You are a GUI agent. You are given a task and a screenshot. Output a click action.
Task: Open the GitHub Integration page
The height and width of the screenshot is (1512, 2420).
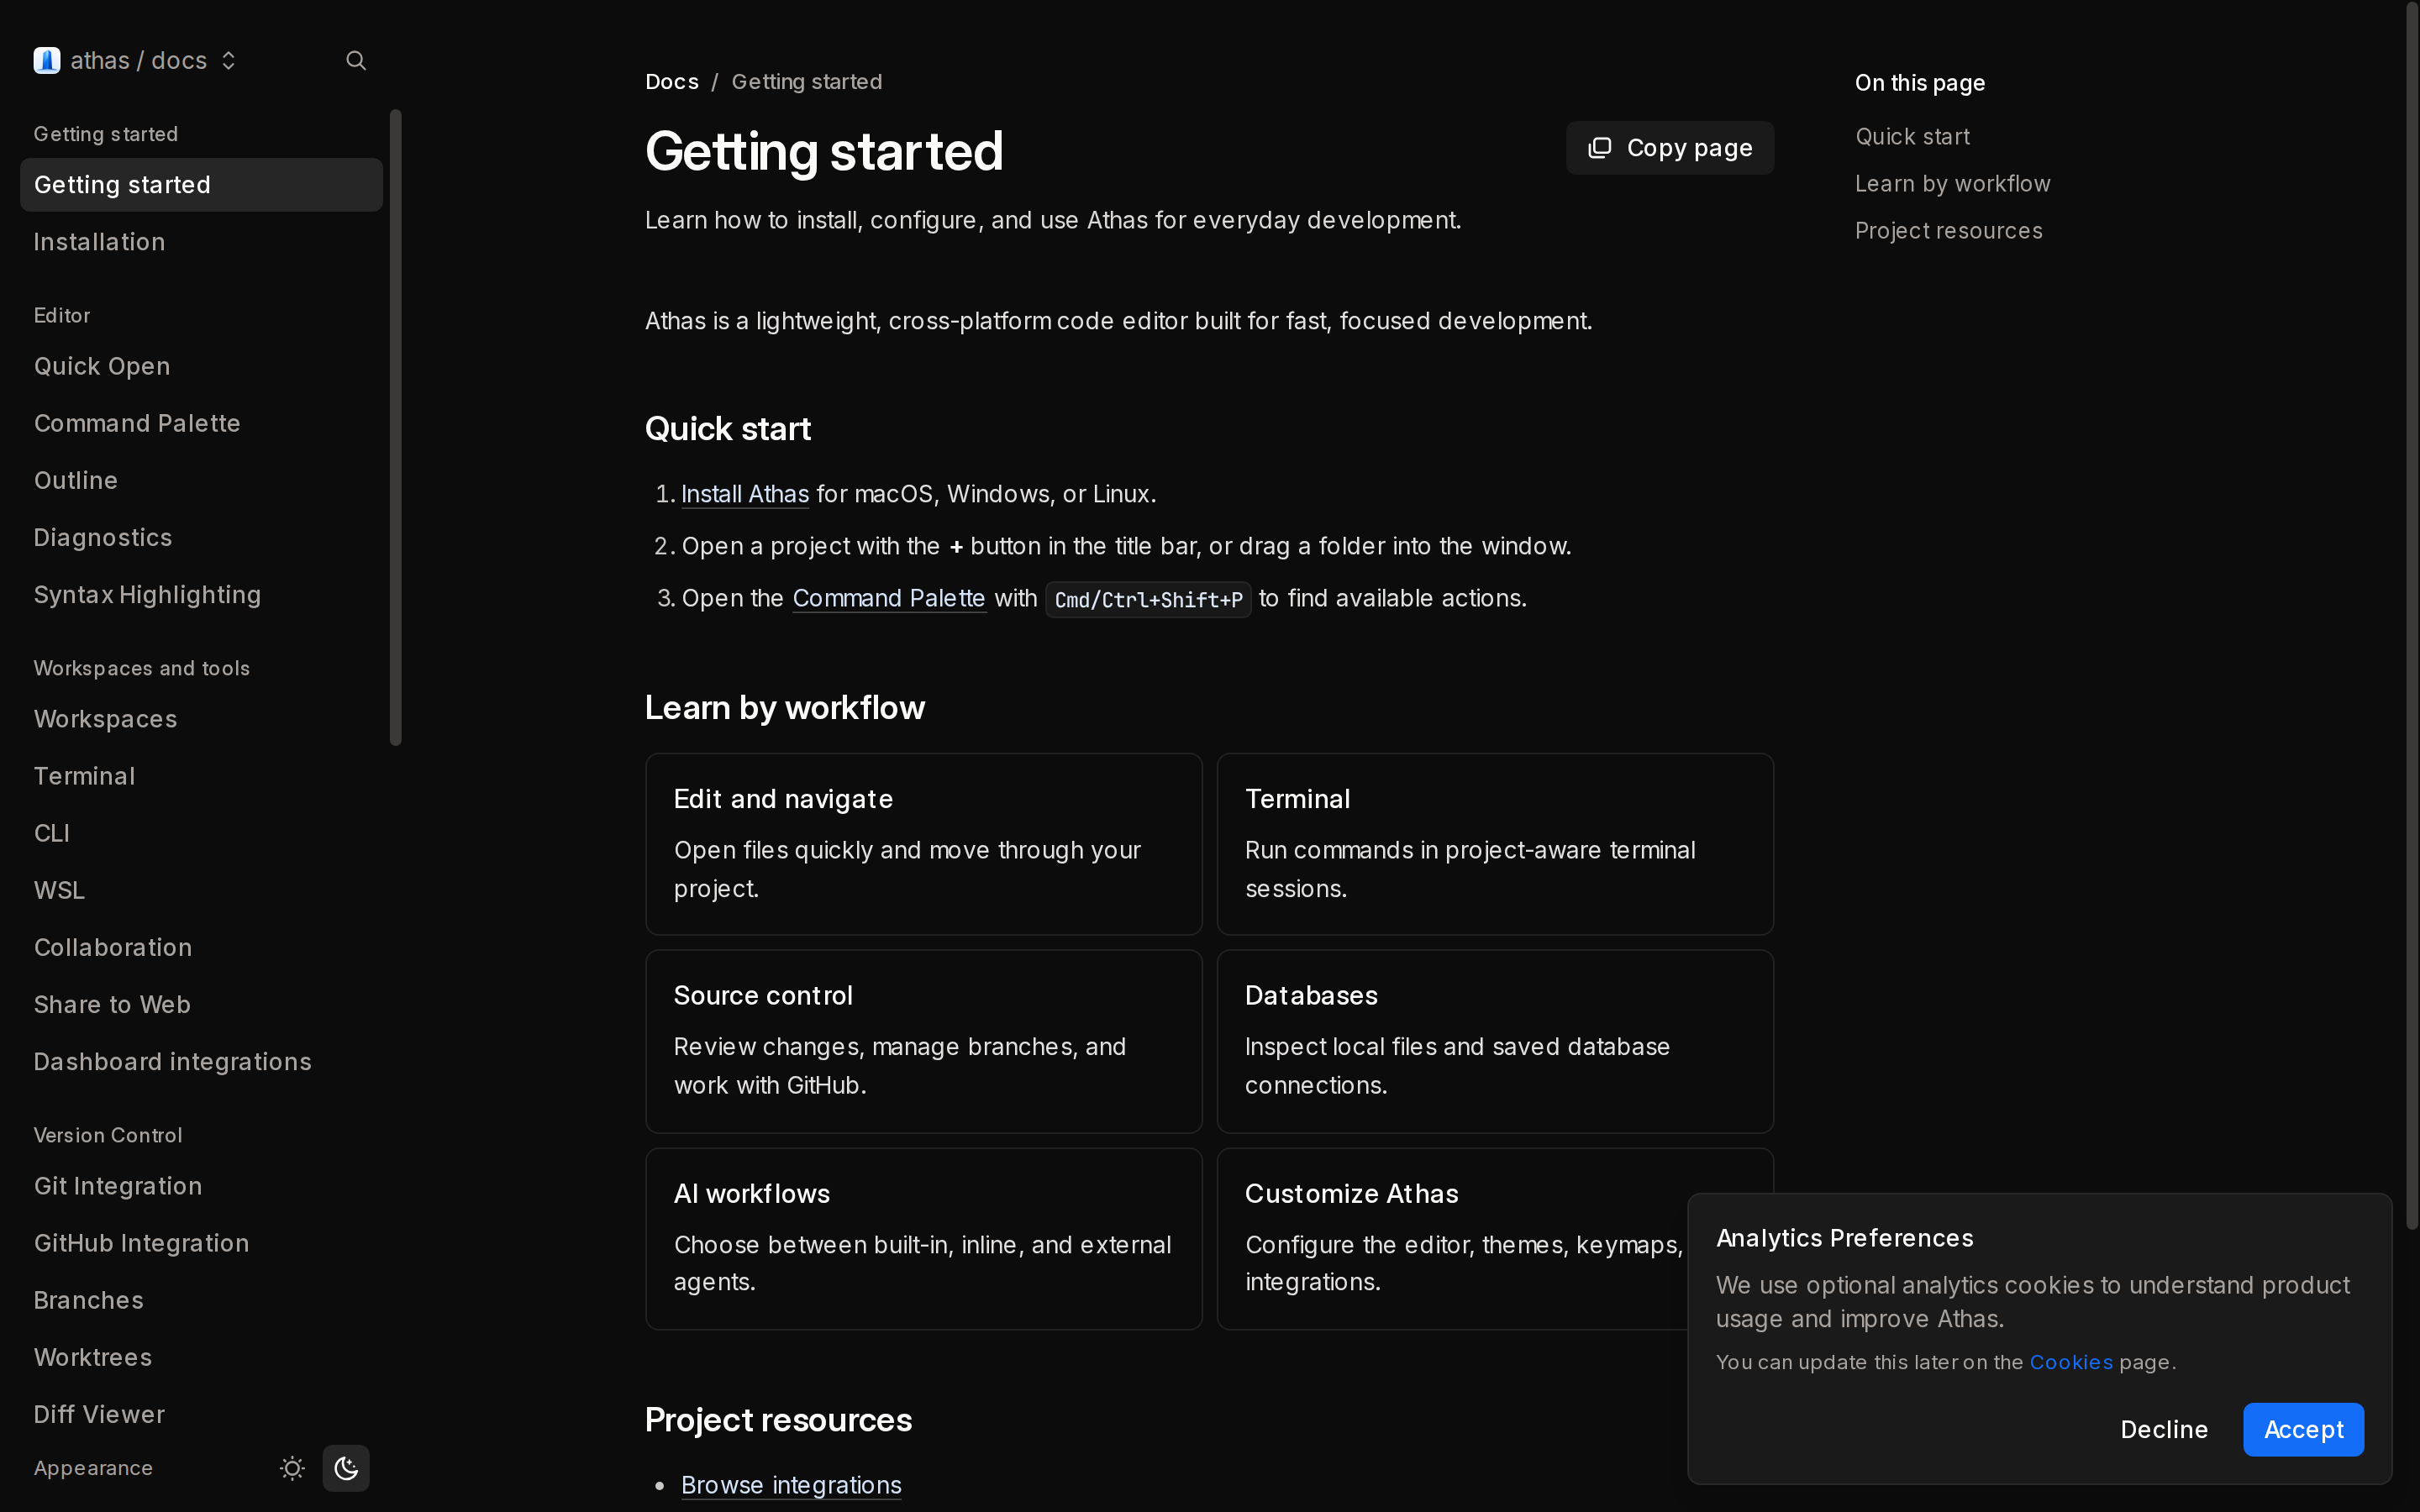tap(201, 1243)
